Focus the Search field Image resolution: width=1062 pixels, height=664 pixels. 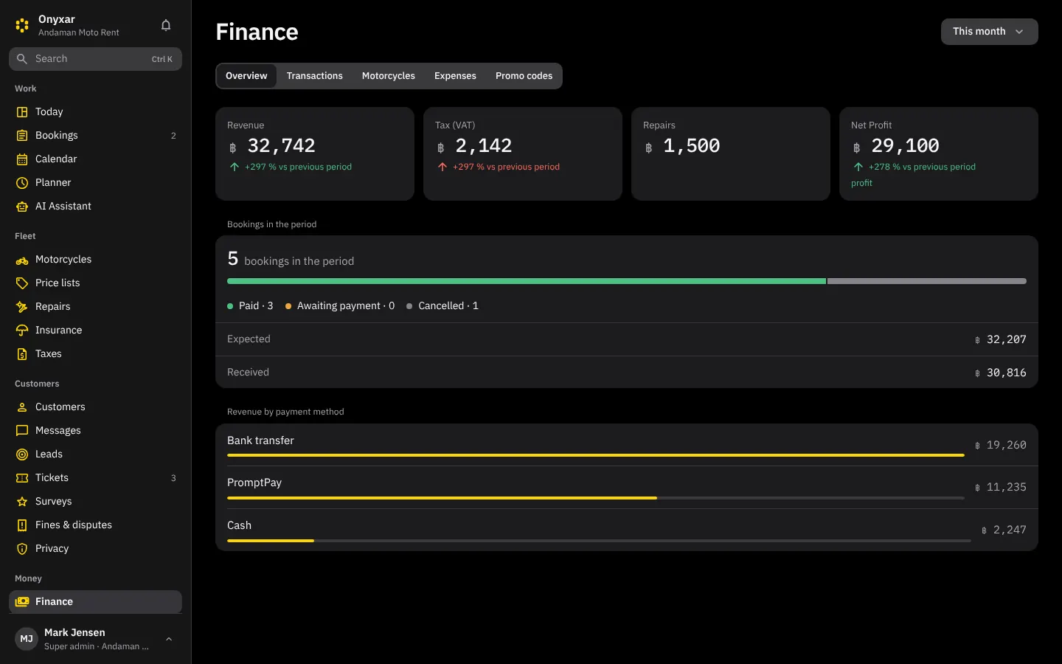coord(95,59)
